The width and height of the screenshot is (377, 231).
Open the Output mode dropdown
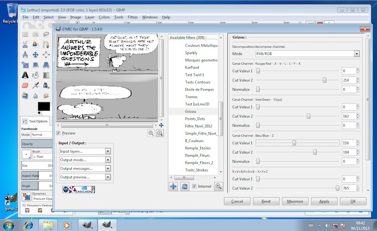(x=85, y=160)
